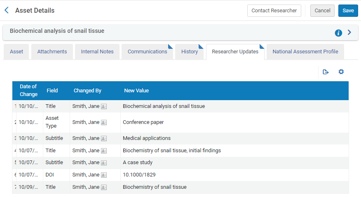This screenshot has height=197, width=361.
Task: Go to the History tab
Action: (x=190, y=52)
